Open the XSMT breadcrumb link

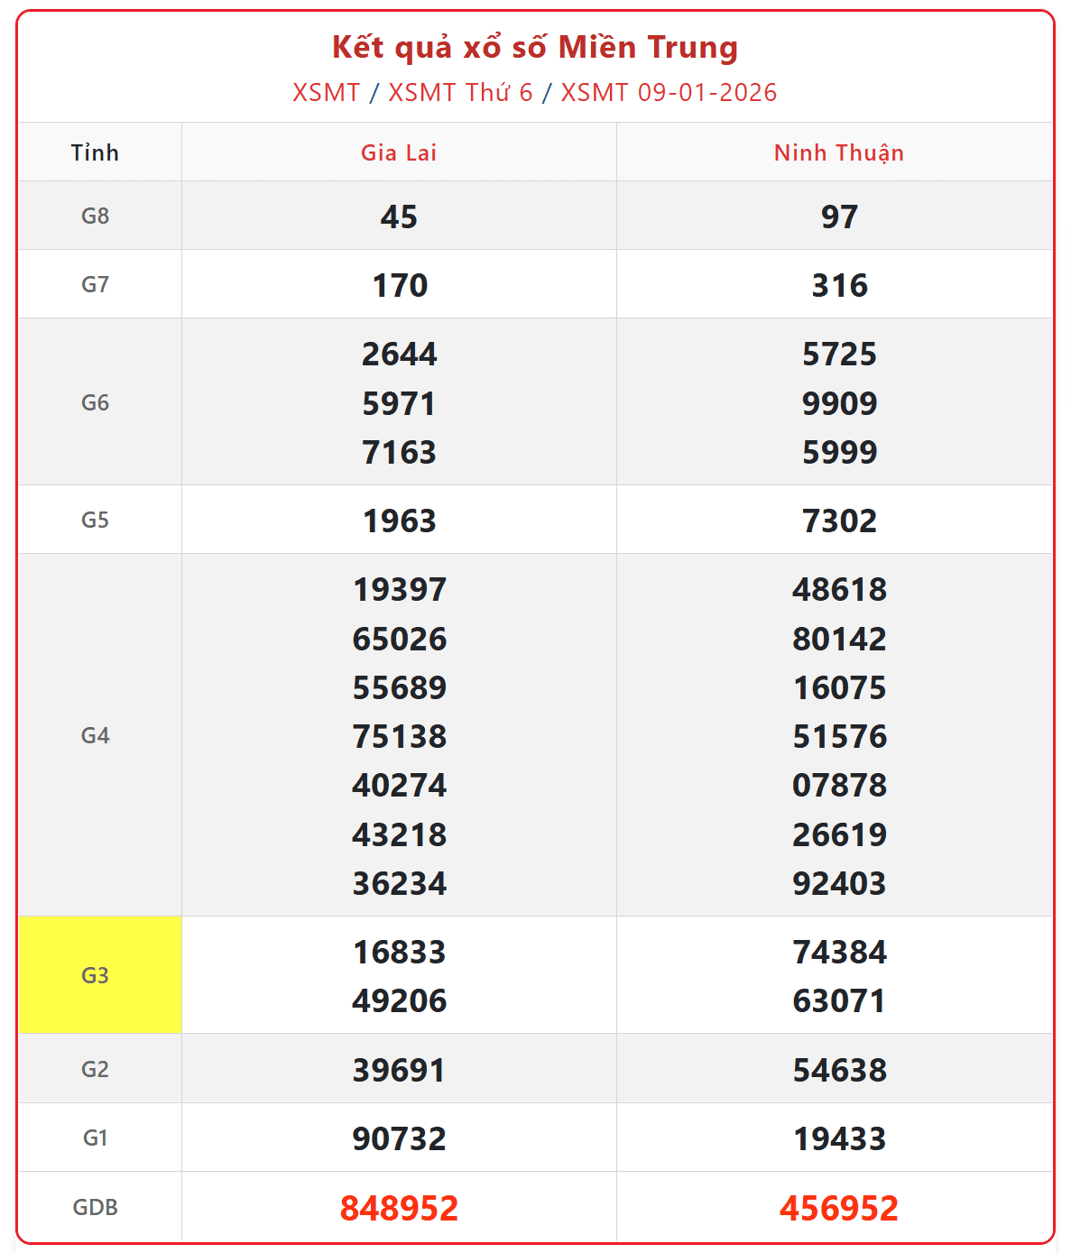326,93
